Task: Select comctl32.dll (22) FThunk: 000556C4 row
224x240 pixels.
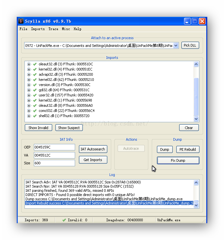Action: point(66,111)
